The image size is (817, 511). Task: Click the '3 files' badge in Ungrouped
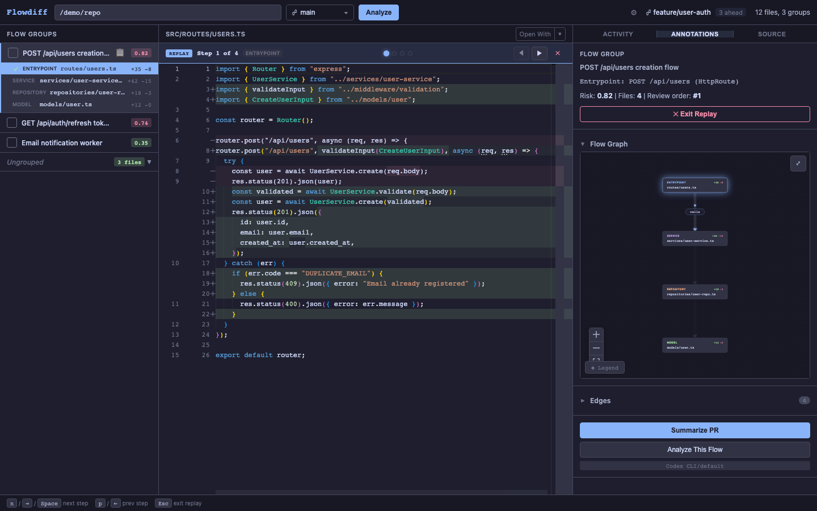tap(129, 162)
